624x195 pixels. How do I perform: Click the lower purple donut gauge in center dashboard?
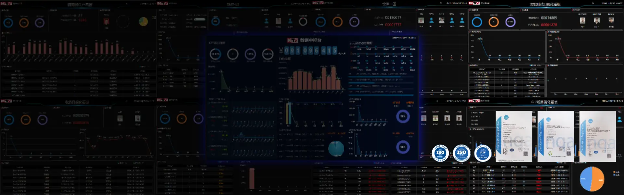click(x=403, y=147)
